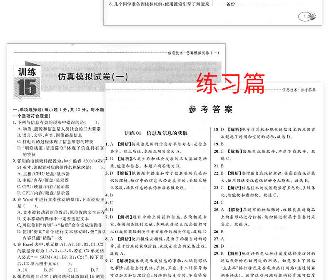Click answer 26. B

tap(219, 232)
